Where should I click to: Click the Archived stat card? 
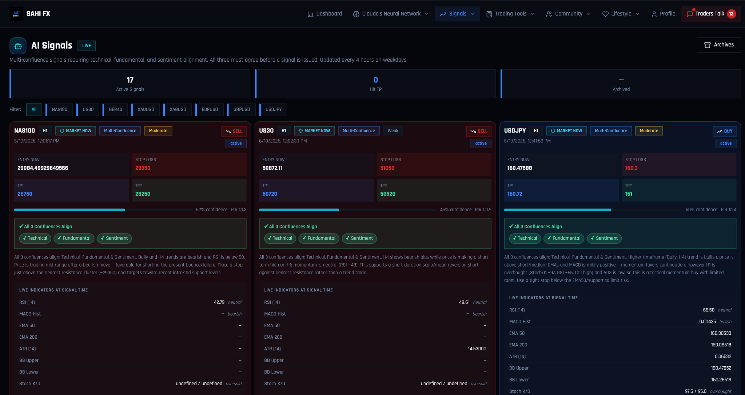(621, 84)
